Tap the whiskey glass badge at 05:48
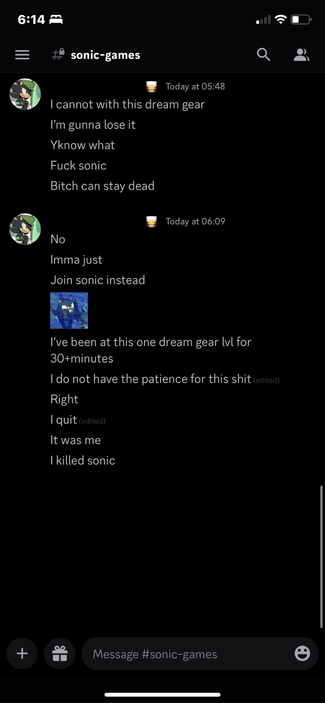 point(152,87)
